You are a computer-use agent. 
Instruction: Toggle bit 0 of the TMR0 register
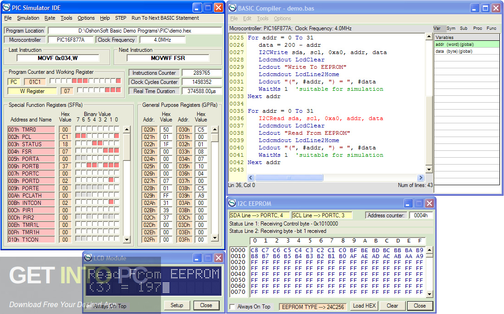(116, 128)
